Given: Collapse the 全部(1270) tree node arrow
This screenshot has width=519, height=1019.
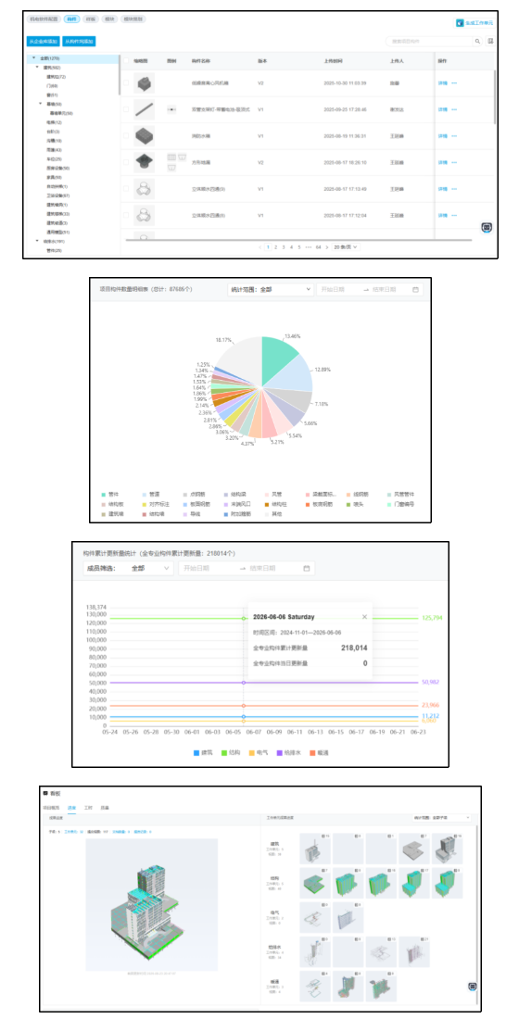Looking at the screenshot, I should coord(33,58).
